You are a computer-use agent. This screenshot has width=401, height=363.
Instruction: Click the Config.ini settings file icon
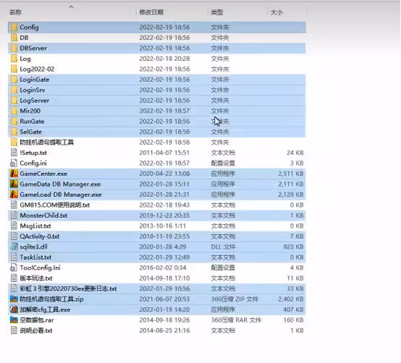click(x=14, y=163)
